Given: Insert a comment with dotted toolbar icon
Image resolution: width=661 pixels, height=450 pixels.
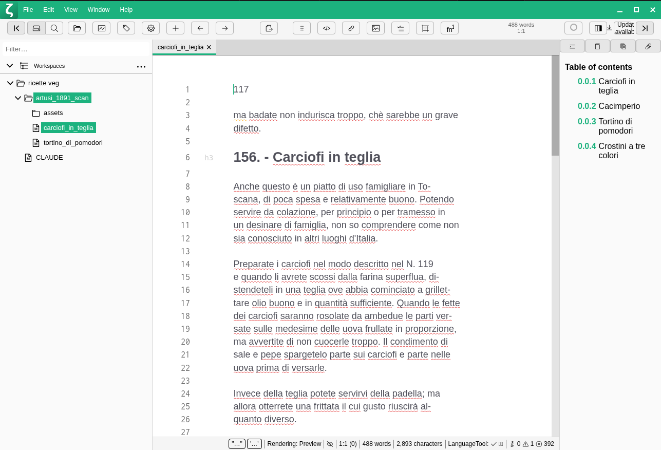Looking at the screenshot, I should pos(302,28).
